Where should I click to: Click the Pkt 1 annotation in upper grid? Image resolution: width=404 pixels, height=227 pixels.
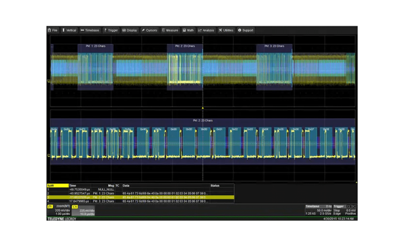(x=95, y=46)
